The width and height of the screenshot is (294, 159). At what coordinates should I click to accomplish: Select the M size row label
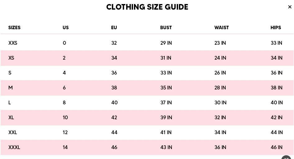[11, 88]
